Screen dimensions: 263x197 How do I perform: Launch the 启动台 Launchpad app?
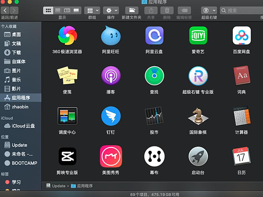[x=198, y=156]
